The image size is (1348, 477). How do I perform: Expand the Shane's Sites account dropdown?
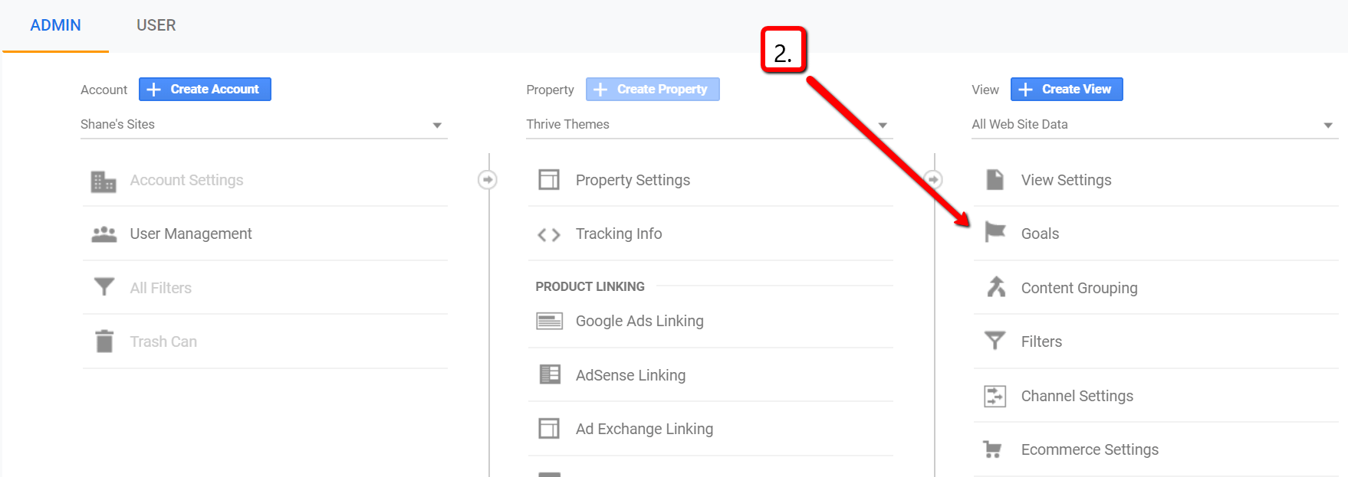click(436, 125)
